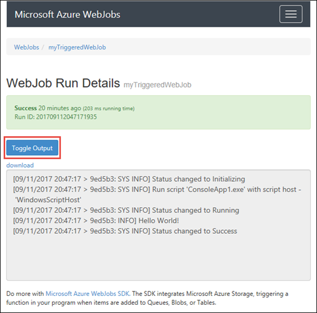Viewport: 317px width, 313px height.
Task: Click the log line 'Status changed to Initializing'
Action: (129, 179)
